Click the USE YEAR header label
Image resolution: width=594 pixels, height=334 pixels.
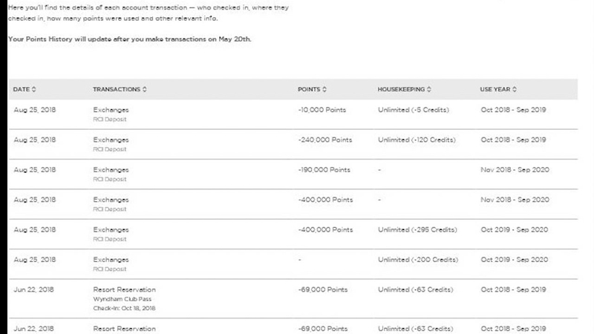(495, 89)
